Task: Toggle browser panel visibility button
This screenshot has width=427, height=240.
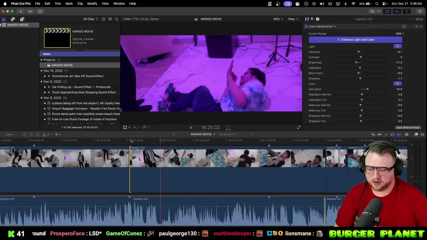Action: (x=387, y=11)
